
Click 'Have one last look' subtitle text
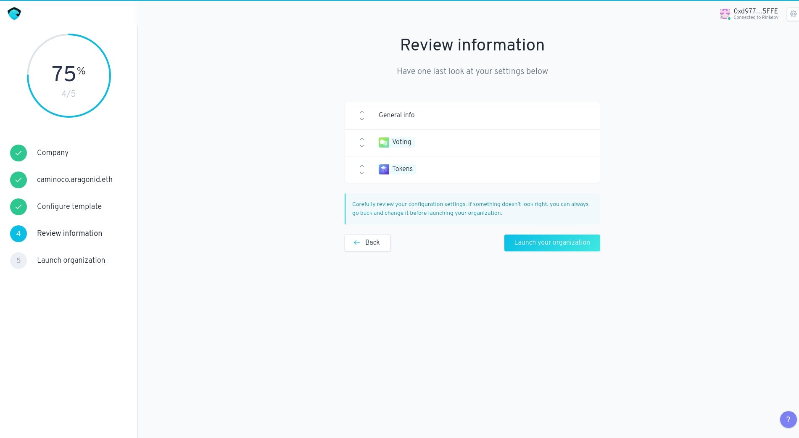point(472,71)
